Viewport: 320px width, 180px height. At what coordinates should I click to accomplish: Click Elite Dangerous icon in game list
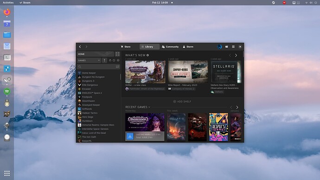tap(80, 85)
